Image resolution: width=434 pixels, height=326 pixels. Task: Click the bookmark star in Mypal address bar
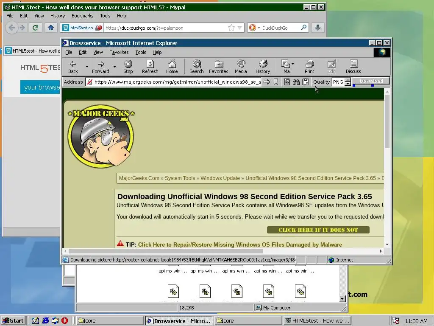231,28
